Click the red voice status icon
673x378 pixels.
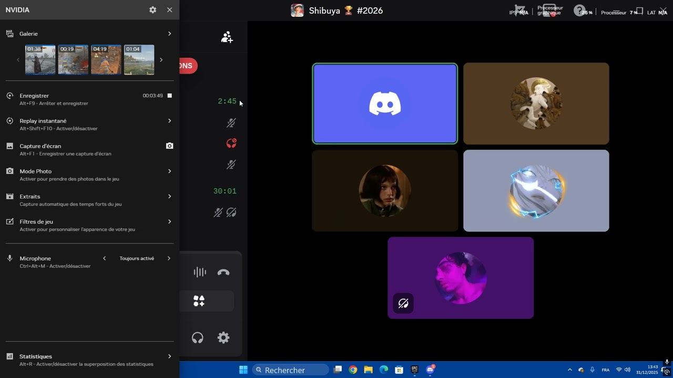pyautogui.click(x=231, y=143)
